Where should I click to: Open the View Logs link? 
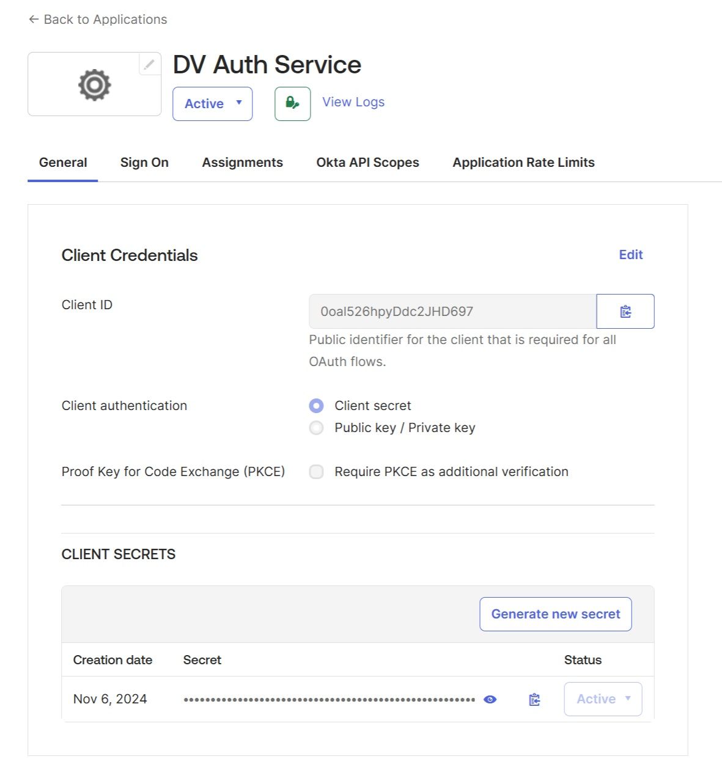click(353, 102)
